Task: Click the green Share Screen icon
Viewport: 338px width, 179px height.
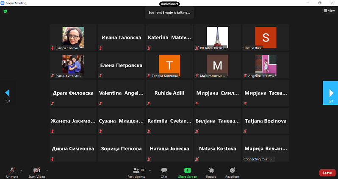Action: 187,171
